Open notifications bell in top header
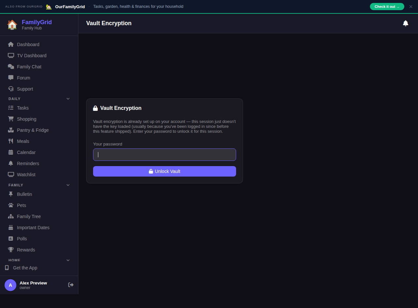 coord(406,23)
